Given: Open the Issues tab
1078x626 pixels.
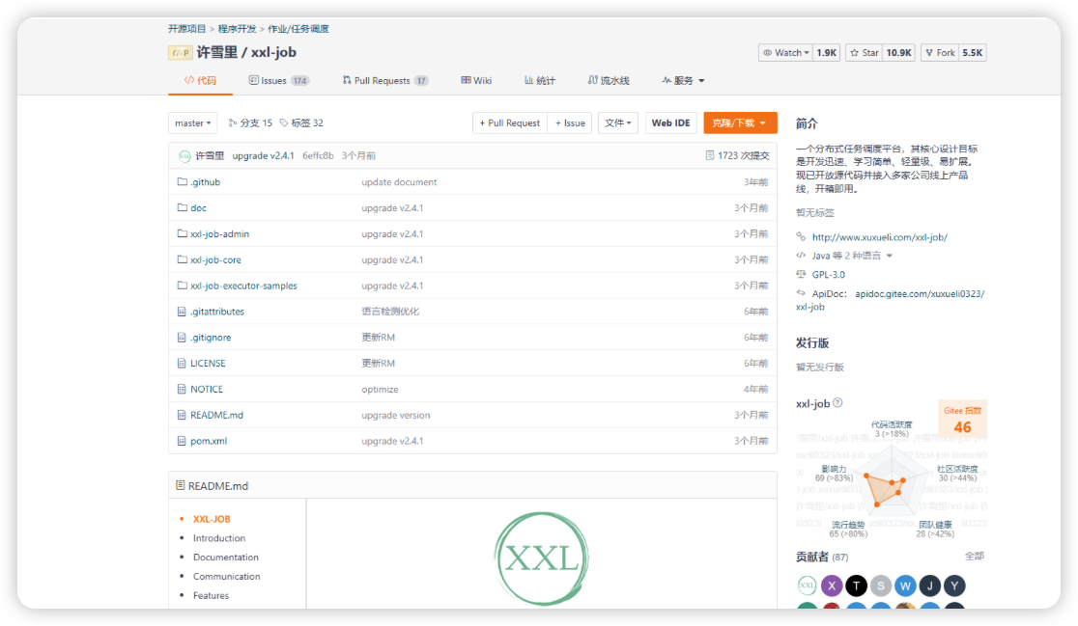Looking at the screenshot, I should click(278, 80).
